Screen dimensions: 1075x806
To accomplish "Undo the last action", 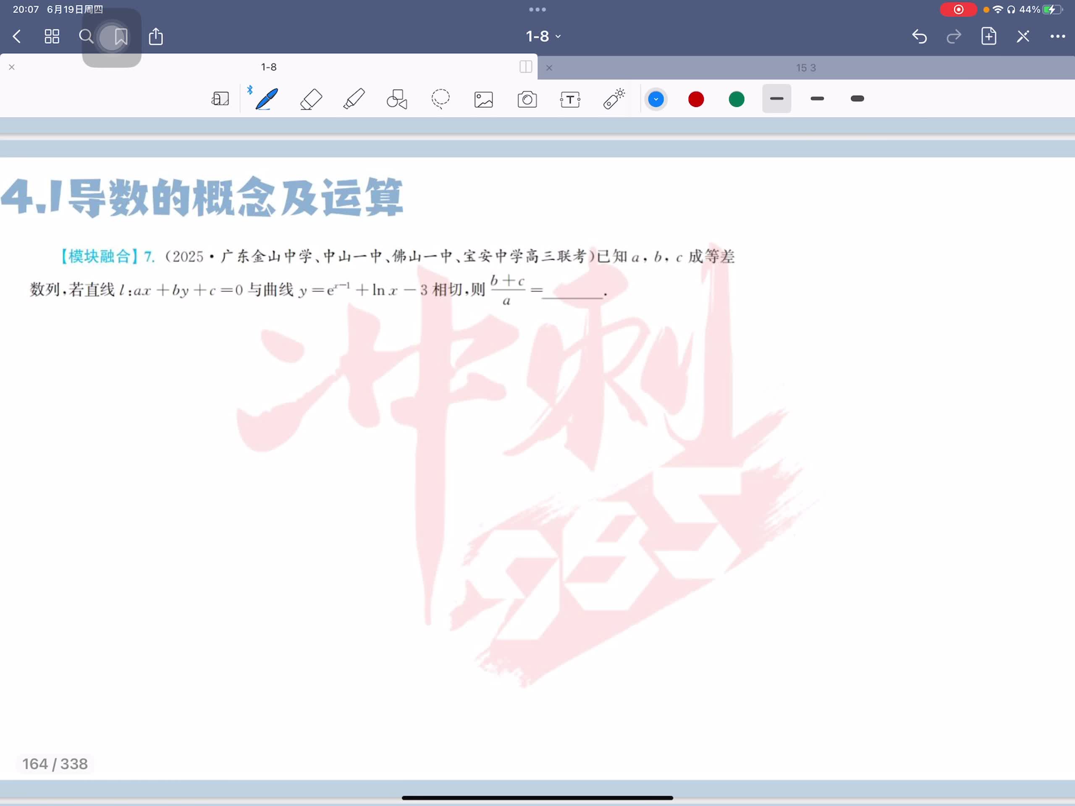I will (x=918, y=37).
